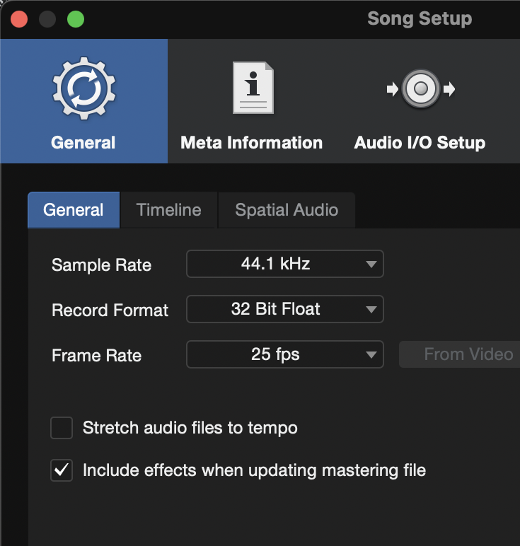The width and height of the screenshot is (520, 546).
Task: Open the General settings gear icon
Action: (x=84, y=88)
